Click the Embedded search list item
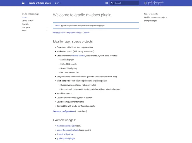The image size is (192, 143). point(68,64)
